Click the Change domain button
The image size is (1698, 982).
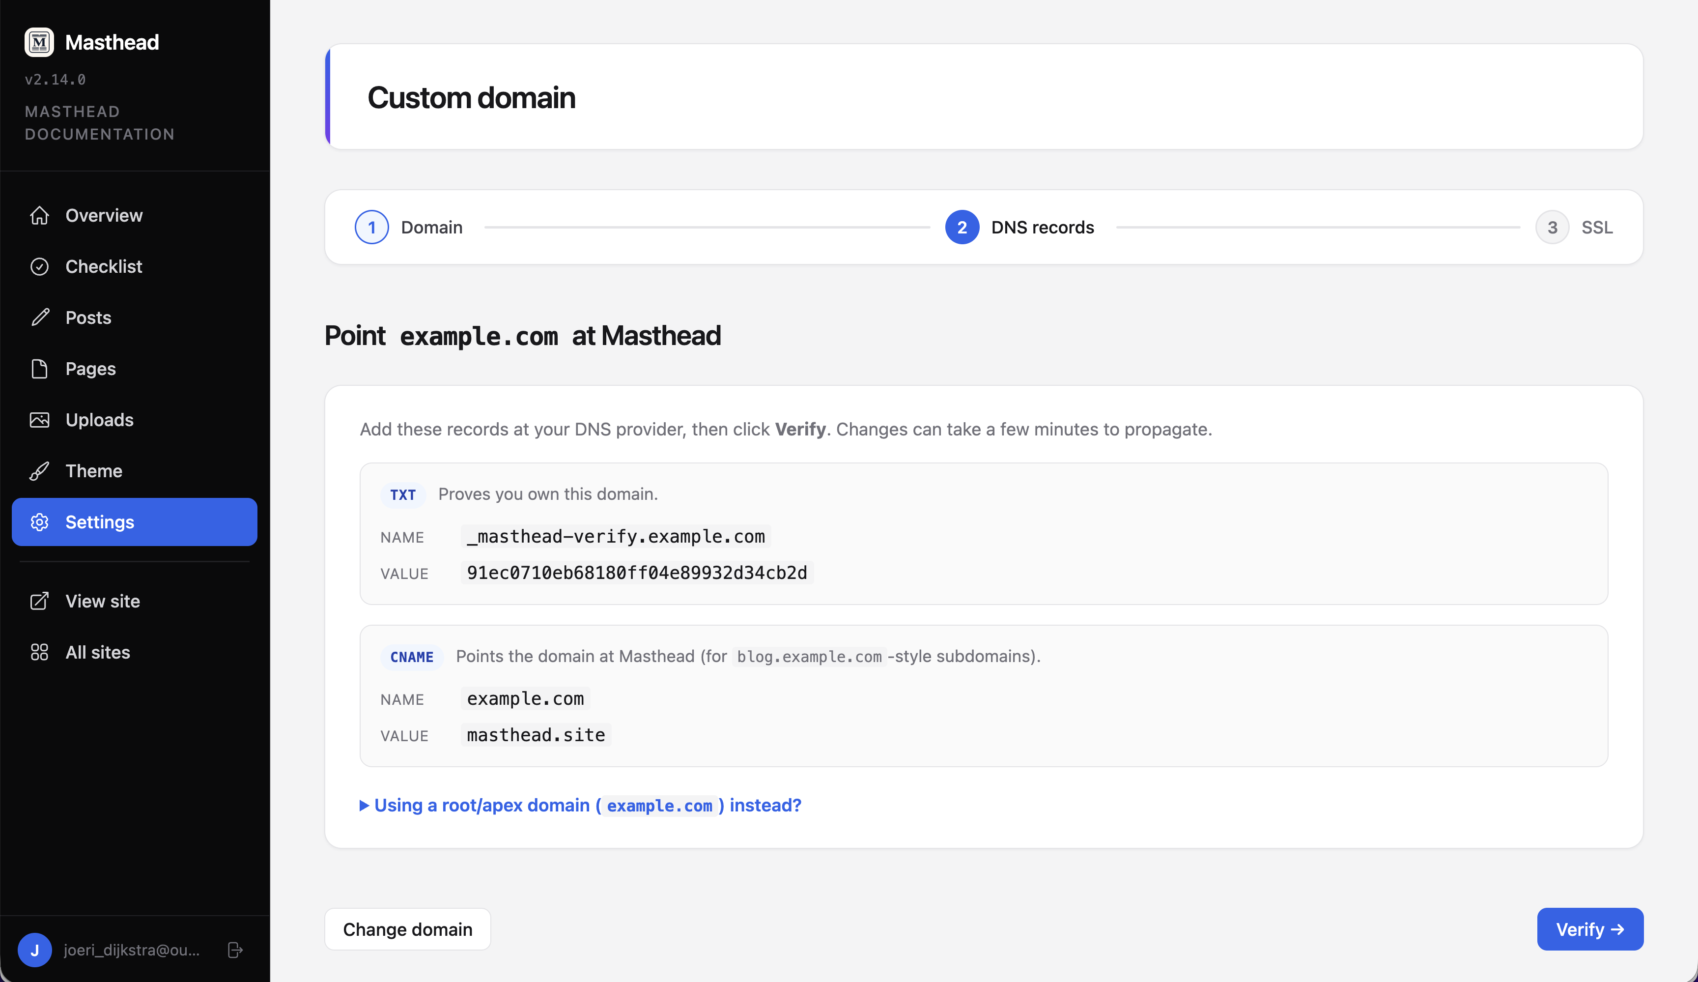[x=408, y=929]
